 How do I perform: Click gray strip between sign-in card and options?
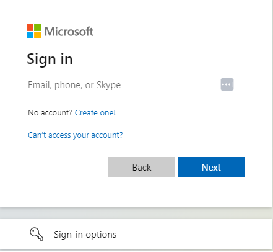pos(136,213)
